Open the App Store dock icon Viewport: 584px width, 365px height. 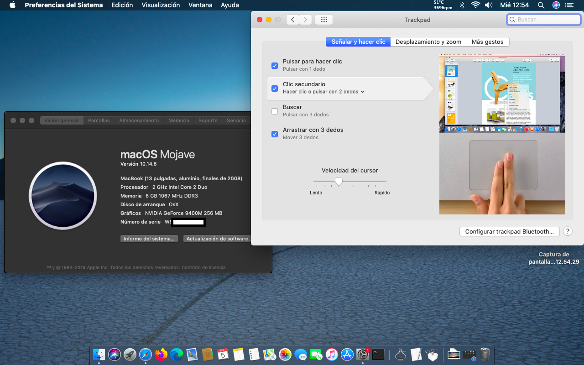[x=347, y=354]
